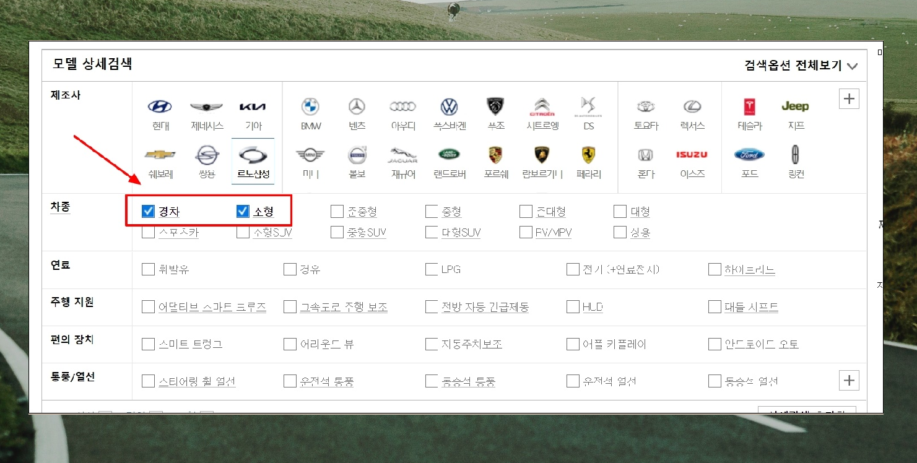
Task: Pick the MINI winged logo
Action: coord(310,155)
